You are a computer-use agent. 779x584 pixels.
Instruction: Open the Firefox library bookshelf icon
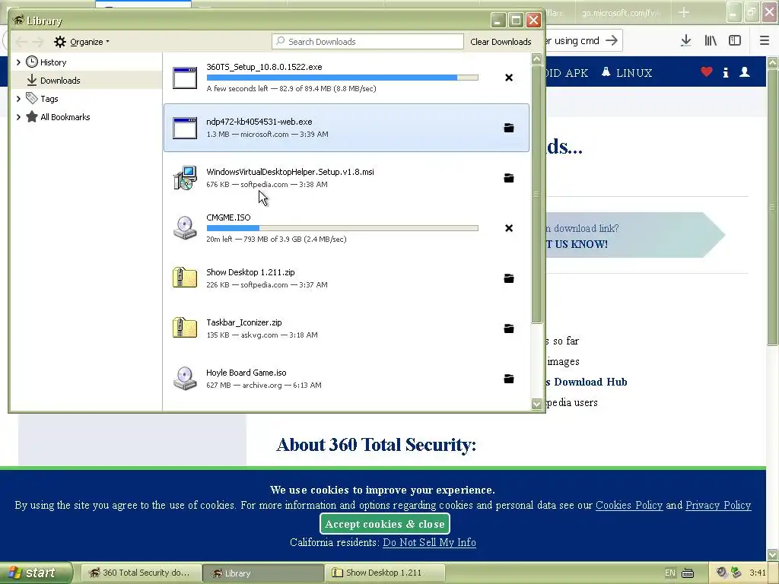pyautogui.click(x=711, y=41)
